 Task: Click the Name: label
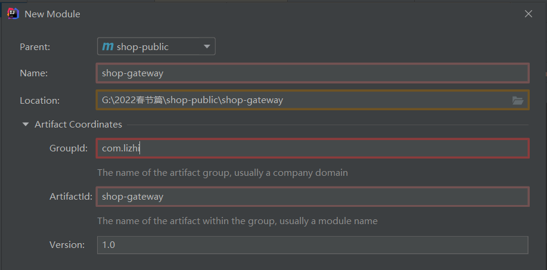pos(34,73)
